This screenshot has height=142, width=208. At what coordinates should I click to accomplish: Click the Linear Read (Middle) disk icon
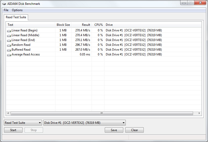tap(9, 35)
